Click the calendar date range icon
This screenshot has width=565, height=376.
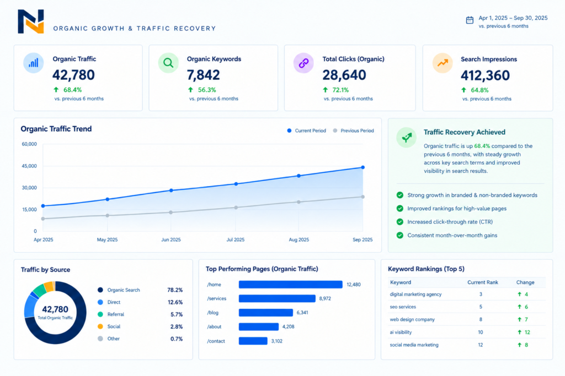coord(470,20)
